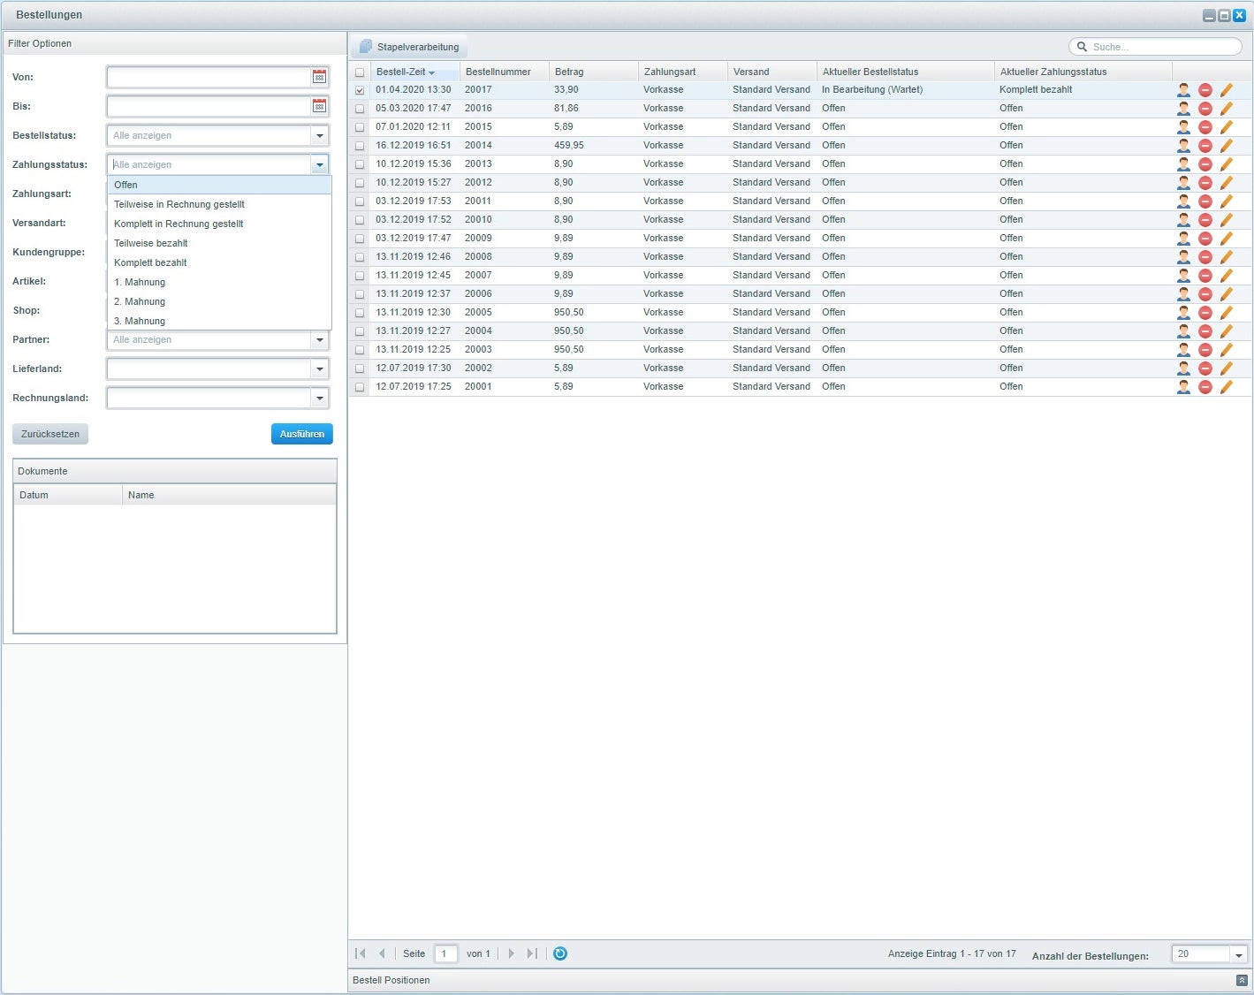The width and height of the screenshot is (1254, 995).
Task: Delete order 20010 with red icon
Action: pos(1205,220)
